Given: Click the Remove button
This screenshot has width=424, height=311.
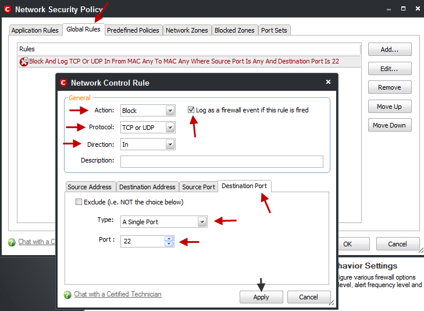Looking at the screenshot, I should 390,87.
